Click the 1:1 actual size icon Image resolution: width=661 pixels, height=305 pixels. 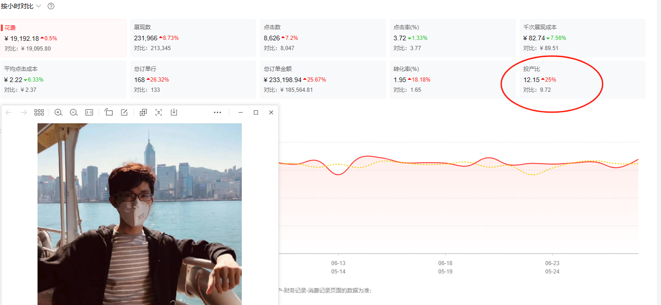pyautogui.click(x=89, y=112)
